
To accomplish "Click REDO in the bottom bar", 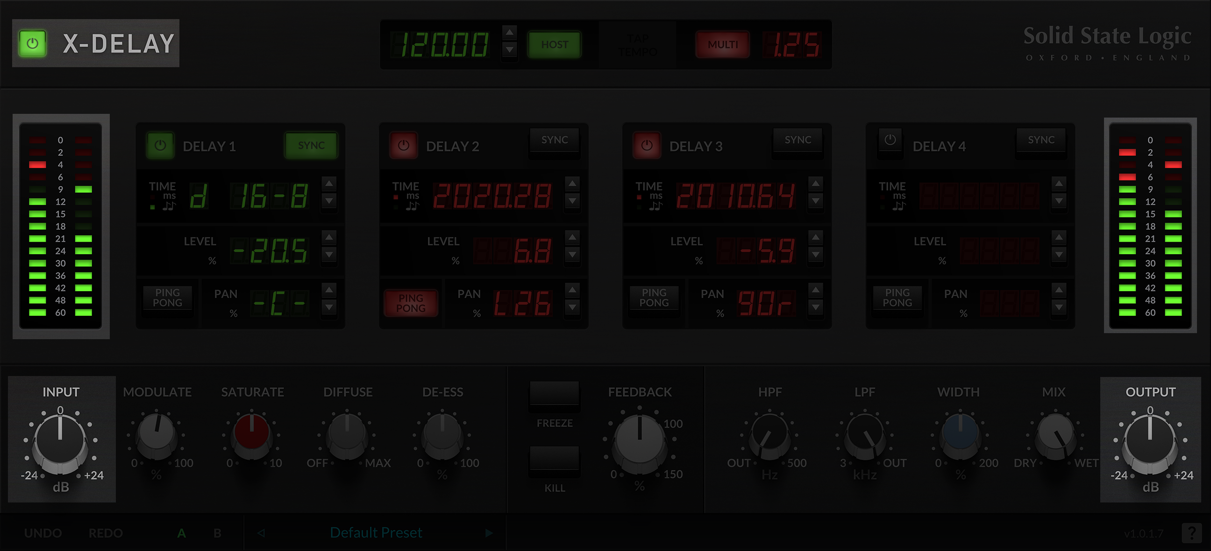I will coord(106,533).
